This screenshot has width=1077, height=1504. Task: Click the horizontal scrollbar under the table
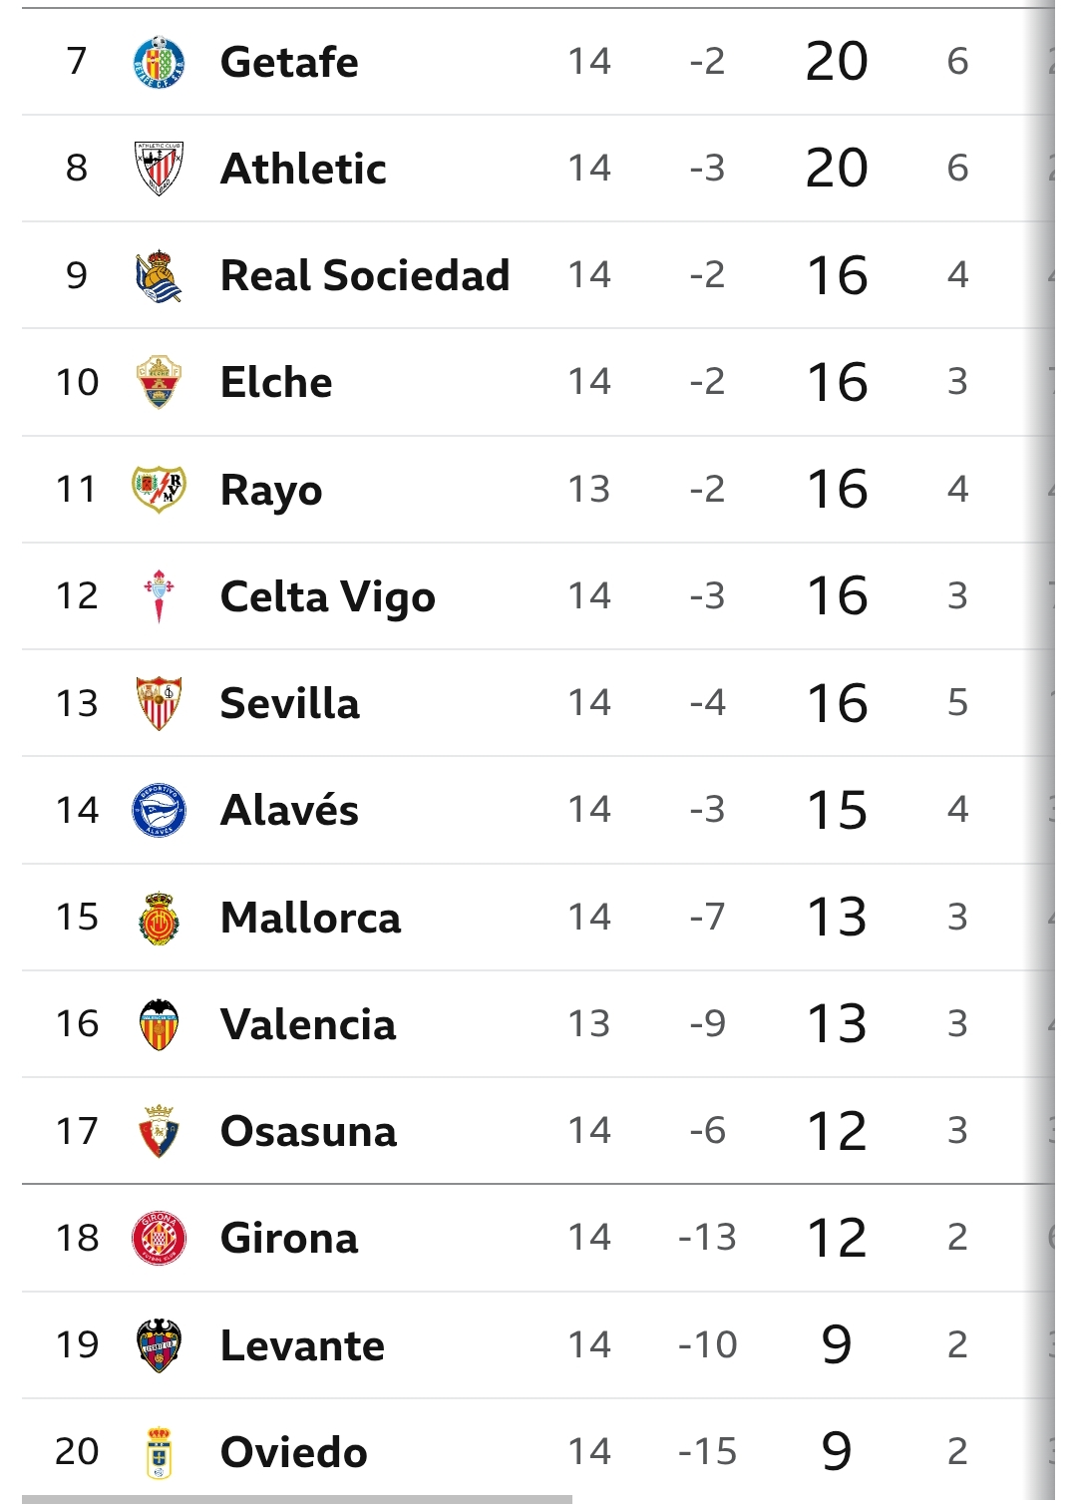(x=297, y=1498)
